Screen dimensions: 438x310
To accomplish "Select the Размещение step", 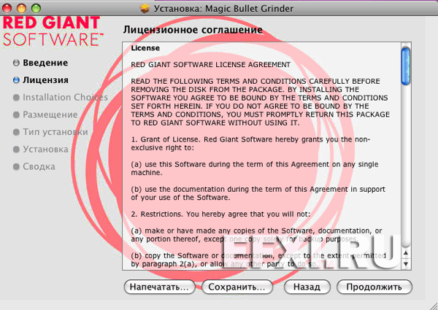I will [50, 115].
